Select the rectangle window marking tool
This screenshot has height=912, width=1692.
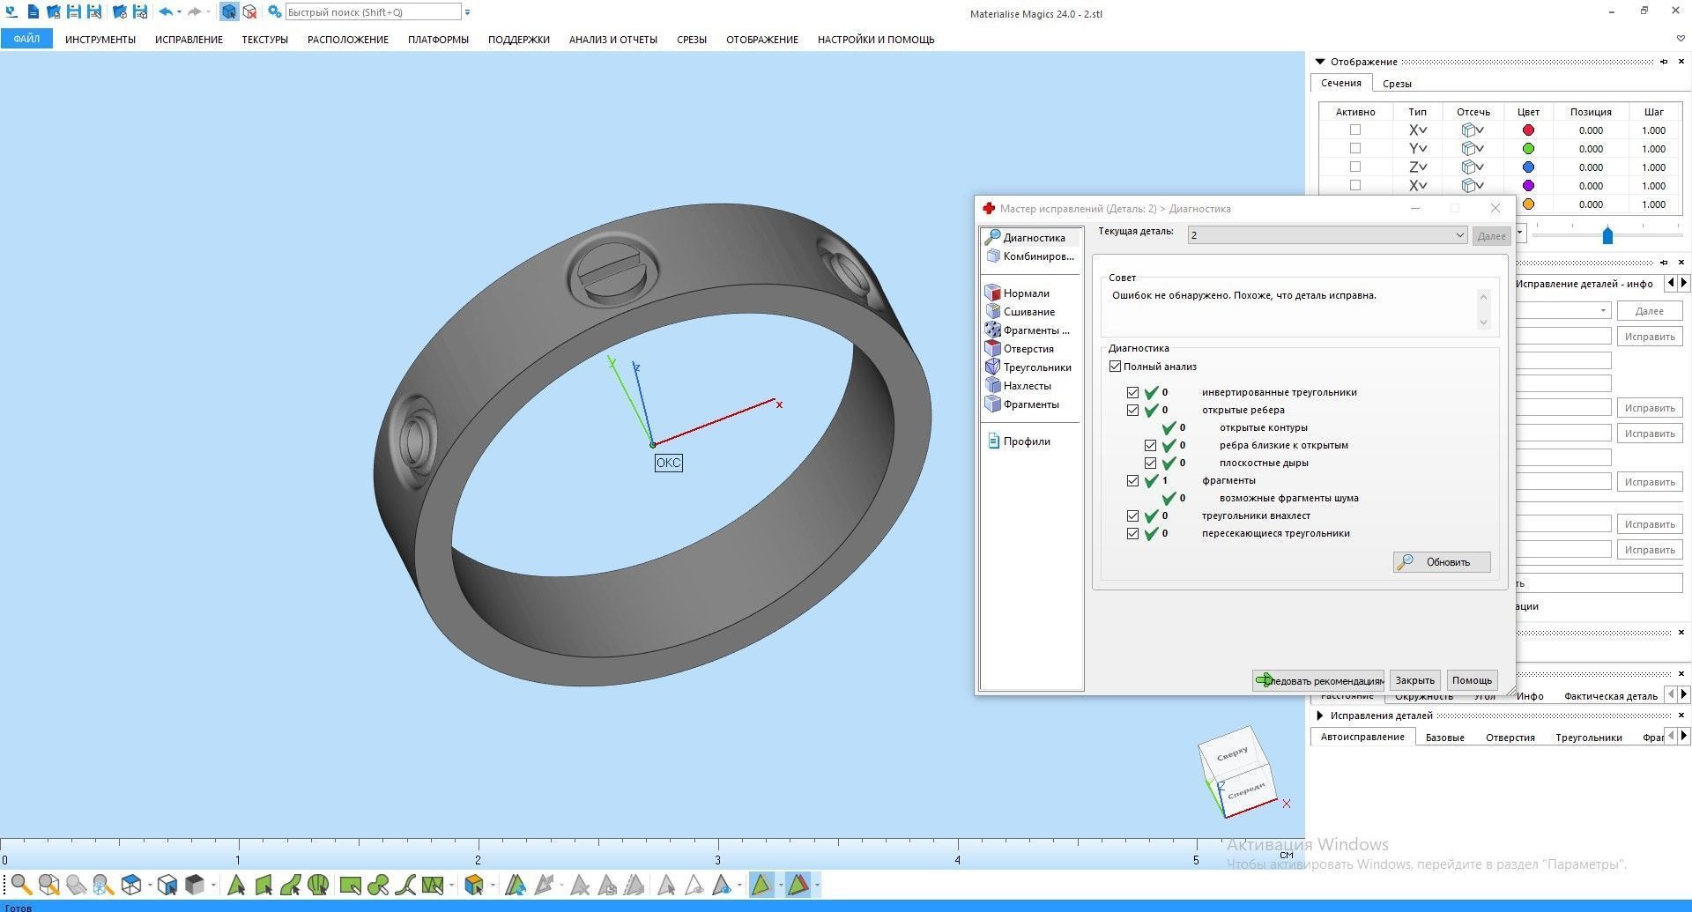(x=351, y=885)
